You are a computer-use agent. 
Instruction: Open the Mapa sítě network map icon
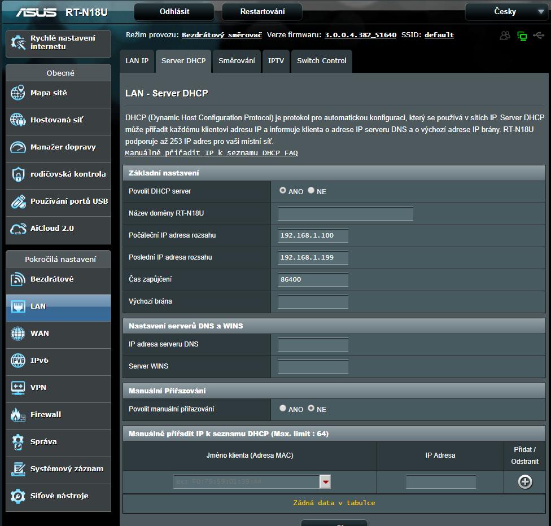pos(18,93)
